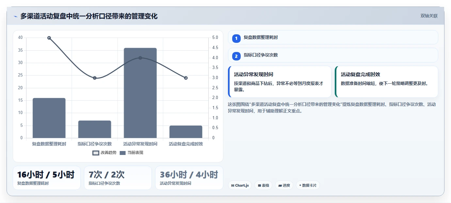
Task: Open the 活动复盘完成时效 card
Action: point(386,82)
